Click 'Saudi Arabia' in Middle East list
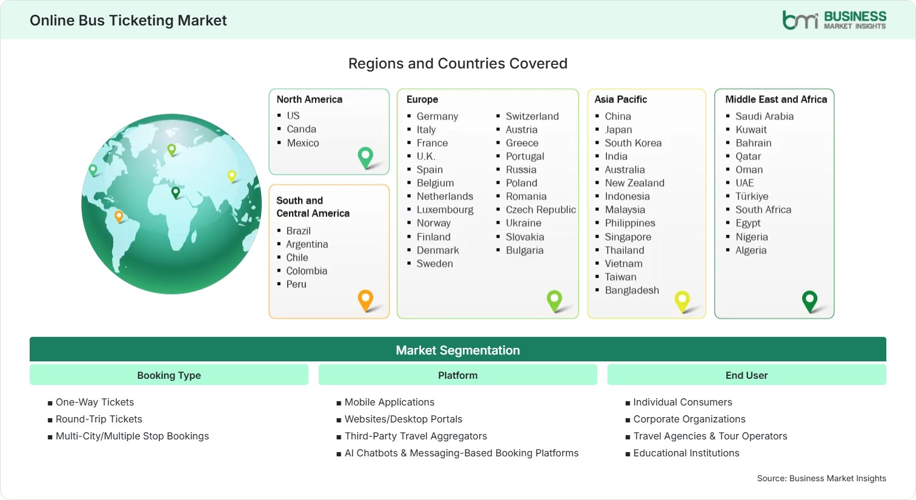This screenshot has width=916, height=500. click(x=765, y=116)
